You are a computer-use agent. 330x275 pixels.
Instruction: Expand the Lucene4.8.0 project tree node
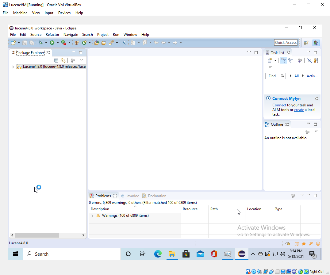coord(13,67)
